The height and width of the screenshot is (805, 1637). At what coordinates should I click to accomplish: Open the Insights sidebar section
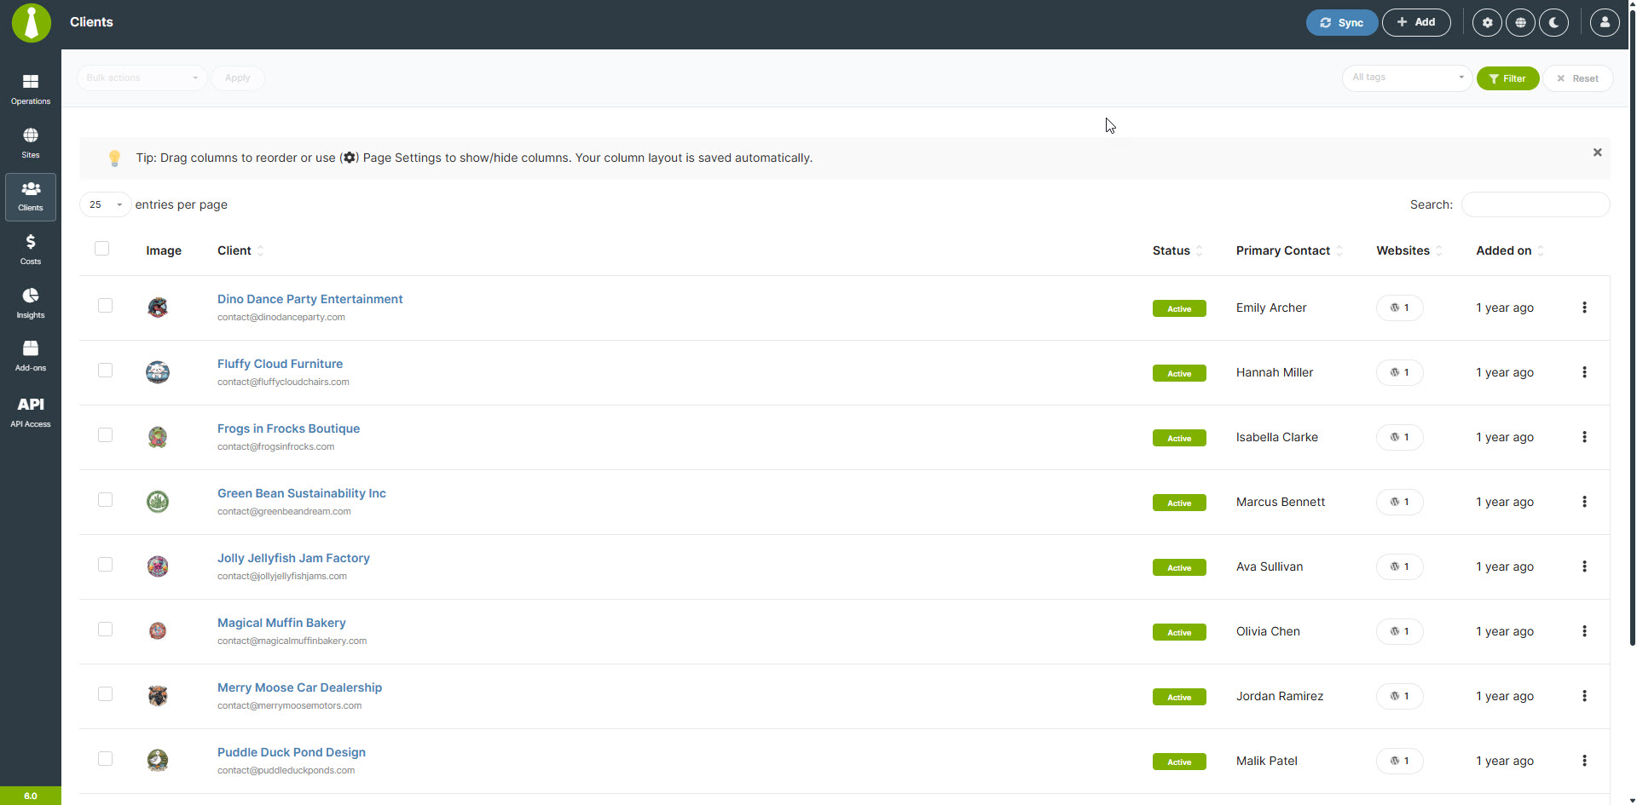pyautogui.click(x=31, y=302)
